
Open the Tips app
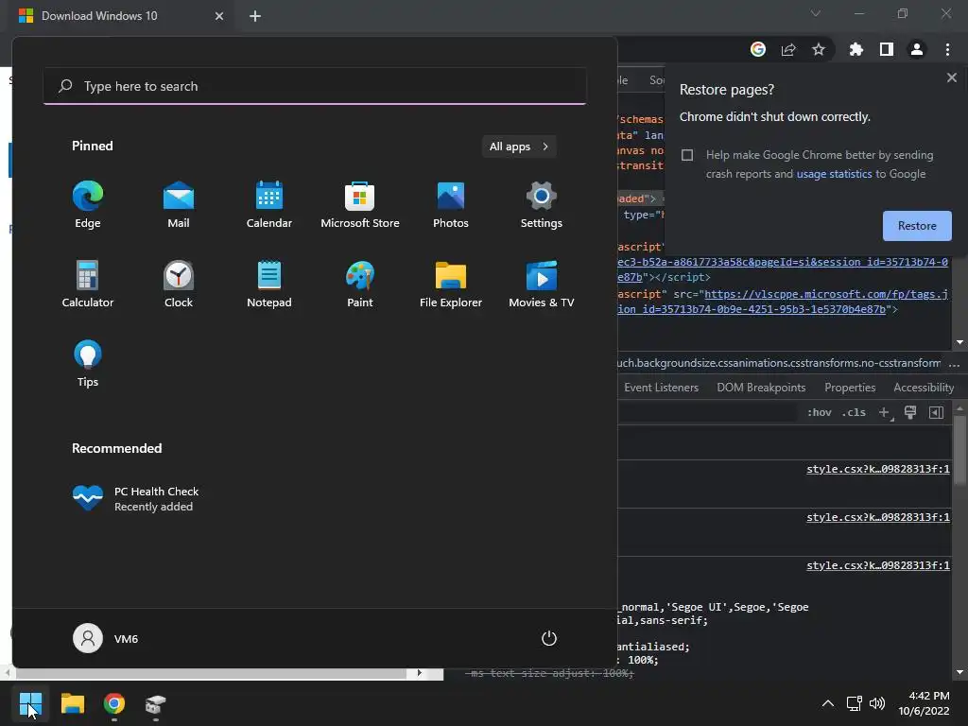(x=88, y=364)
